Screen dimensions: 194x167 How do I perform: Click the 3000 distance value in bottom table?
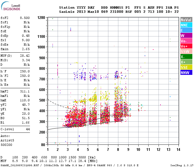[82, 157]
